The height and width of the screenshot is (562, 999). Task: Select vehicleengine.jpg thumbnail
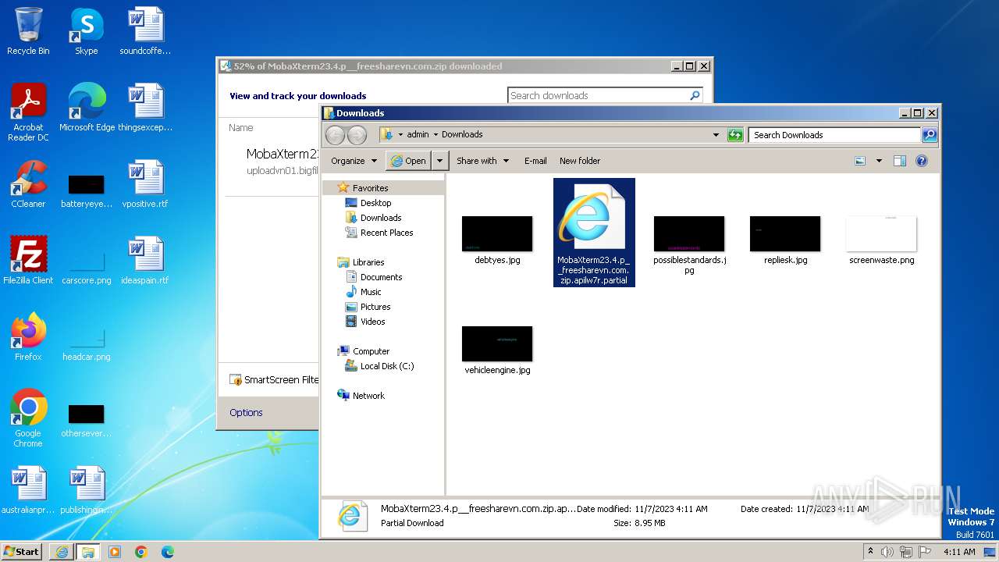point(497,350)
